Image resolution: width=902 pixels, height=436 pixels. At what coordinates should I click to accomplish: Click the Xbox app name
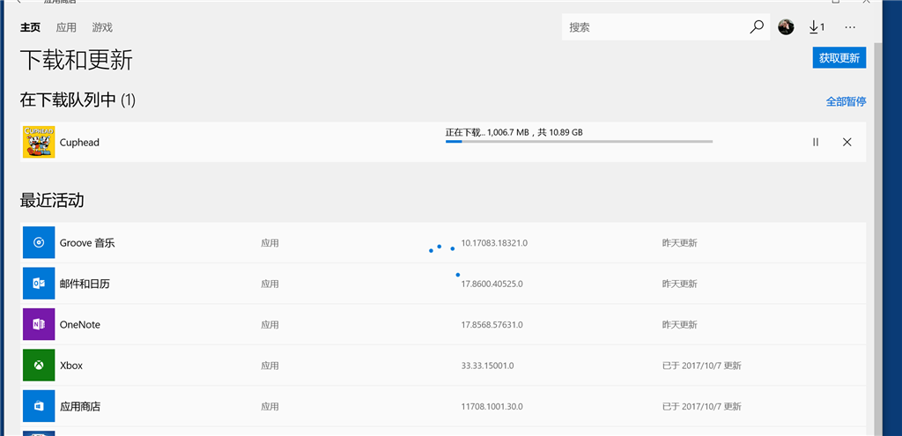(x=71, y=366)
